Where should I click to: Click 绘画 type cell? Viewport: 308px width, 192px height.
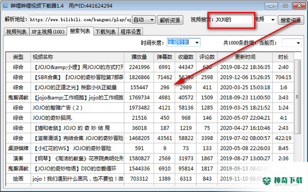[x=18, y=179]
